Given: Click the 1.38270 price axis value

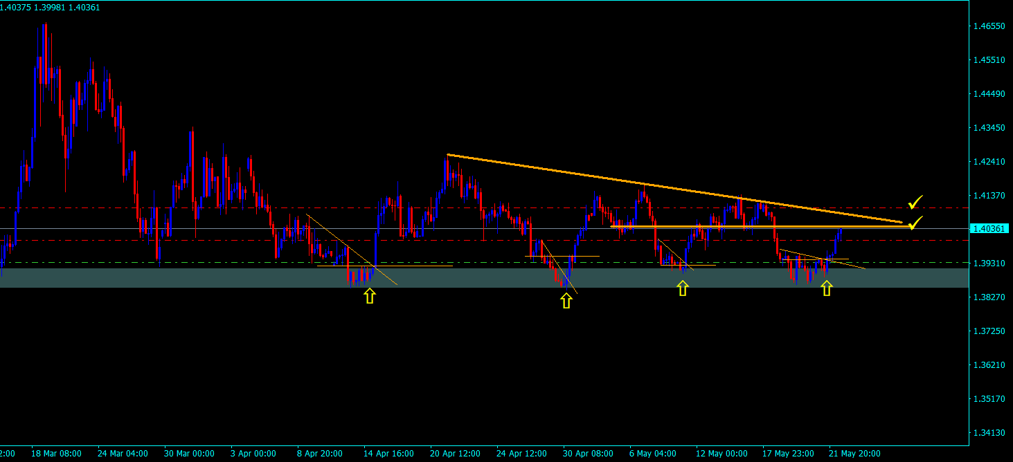Looking at the screenshot, I should coord(989,297).
